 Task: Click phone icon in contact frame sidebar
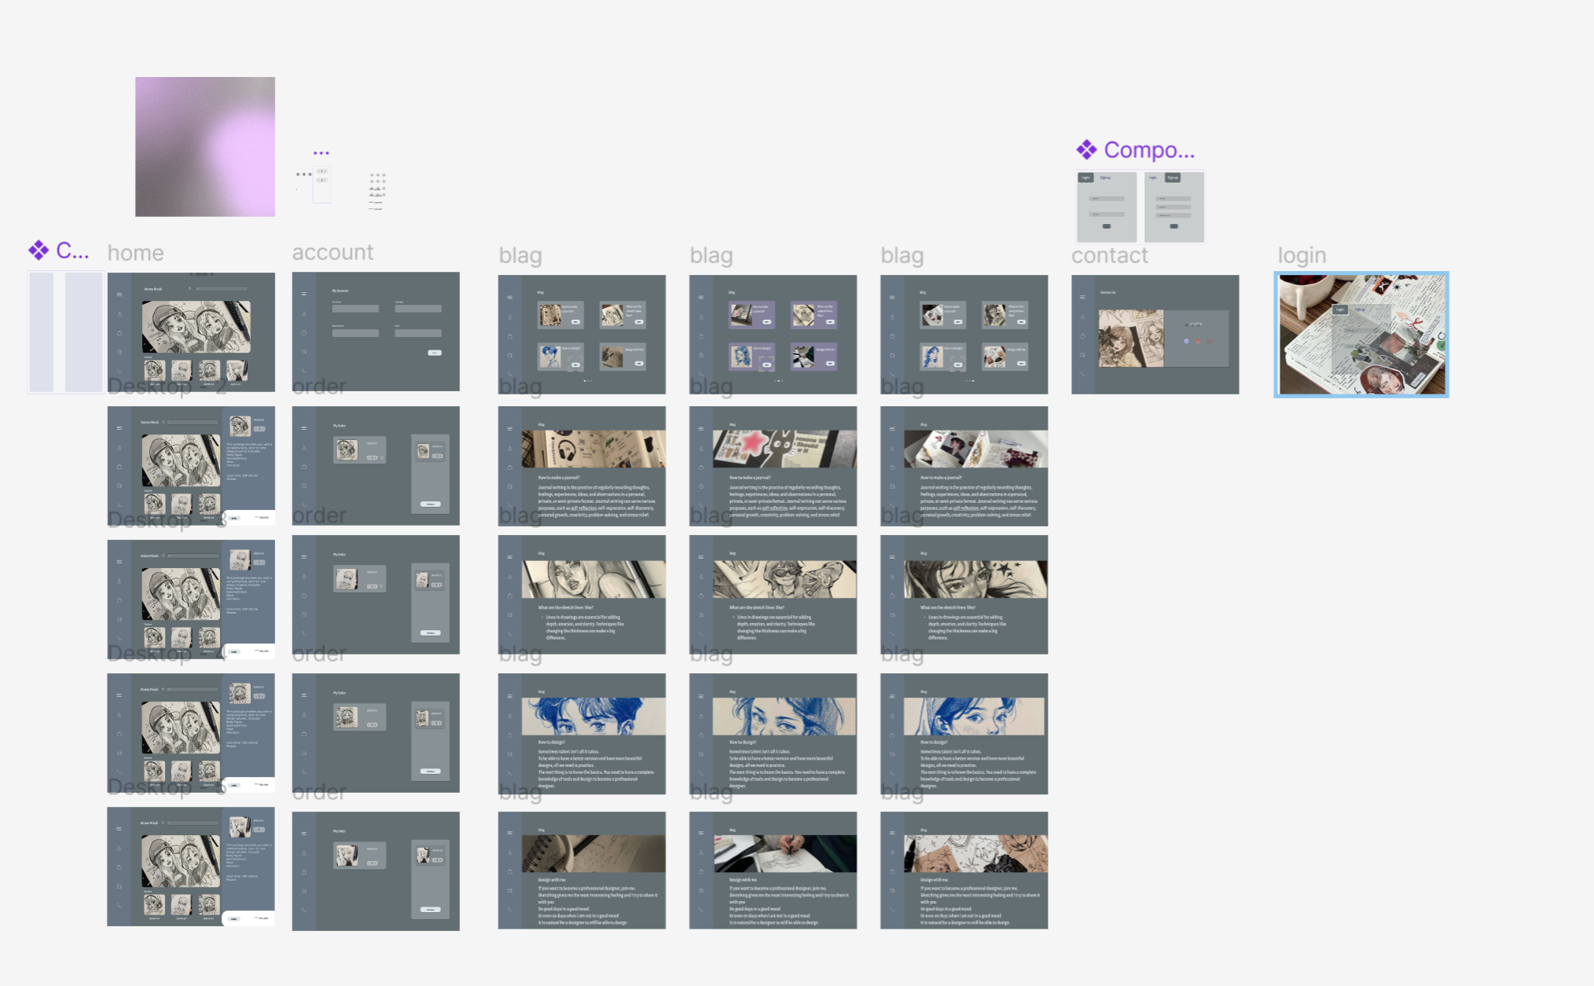point(1083,373)
